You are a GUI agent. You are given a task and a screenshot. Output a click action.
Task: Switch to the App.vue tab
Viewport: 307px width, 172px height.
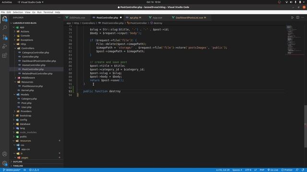pyautogui.click(x=157, y=18)
